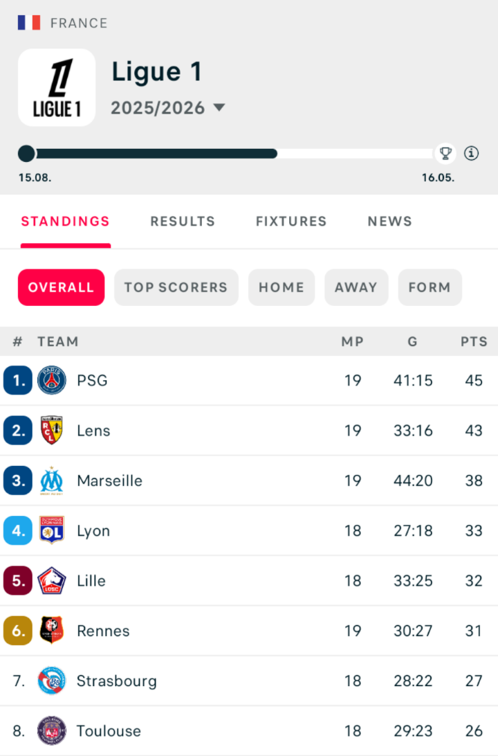Screen dimensions: 498x756
Task: Click the Lille LOSC badge
Action: [x=50, y=581]
